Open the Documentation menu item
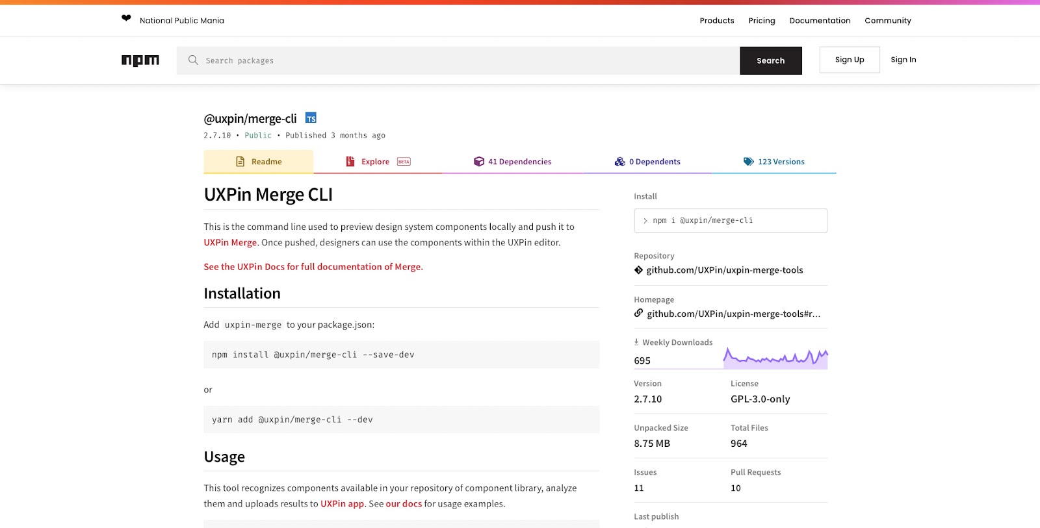 click(x=820, y=21)
